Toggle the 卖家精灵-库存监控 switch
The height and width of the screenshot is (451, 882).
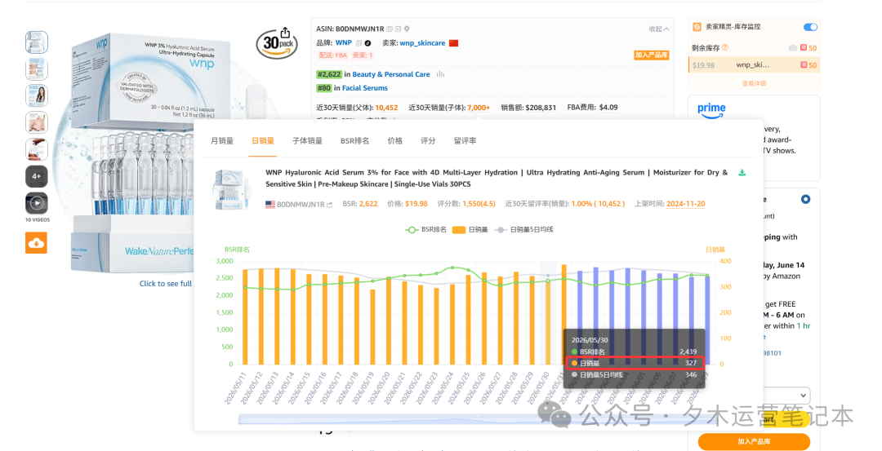coord(810,27)
